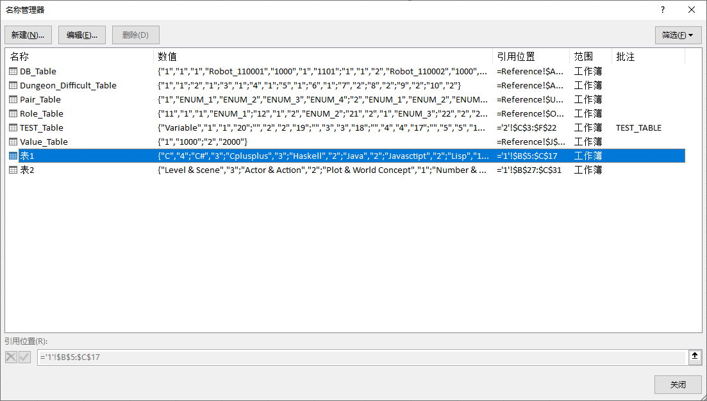Screen dimensions: 707x401
Task: Click the Role_Table table icon
Action: [x=13, y=113]
